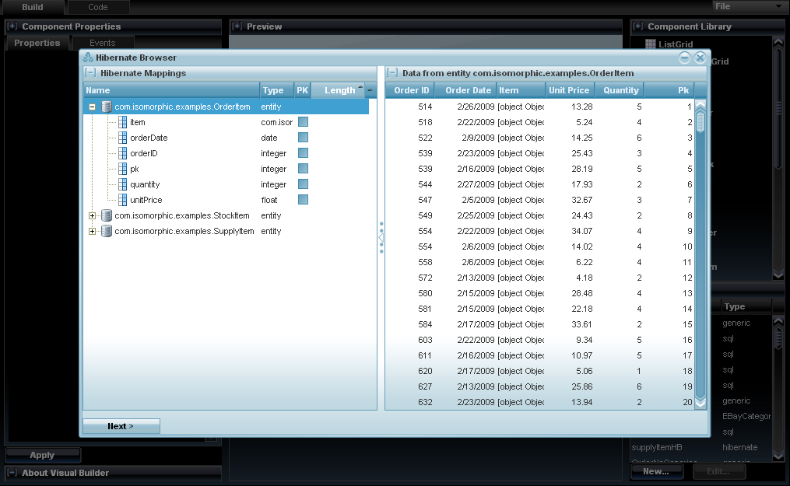Viewport: 790px width, 486px height.
Task: Expand the SupplyItem entity tree node
Action: [92, 231]
